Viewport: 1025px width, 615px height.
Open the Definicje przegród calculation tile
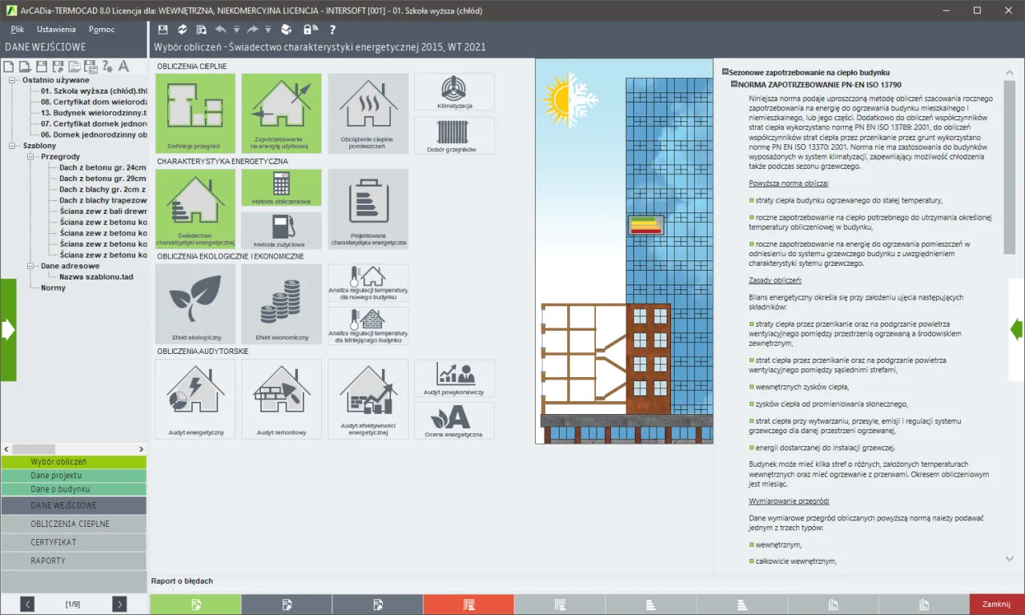[x=195, y=113]
